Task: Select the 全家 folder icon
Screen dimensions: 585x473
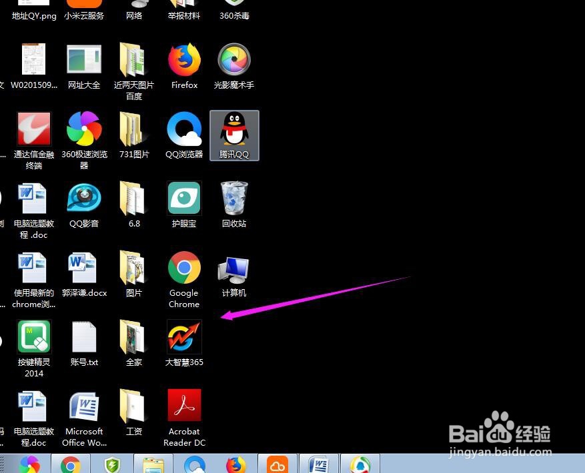Action: pyautogui.click(x=134, y=344)
